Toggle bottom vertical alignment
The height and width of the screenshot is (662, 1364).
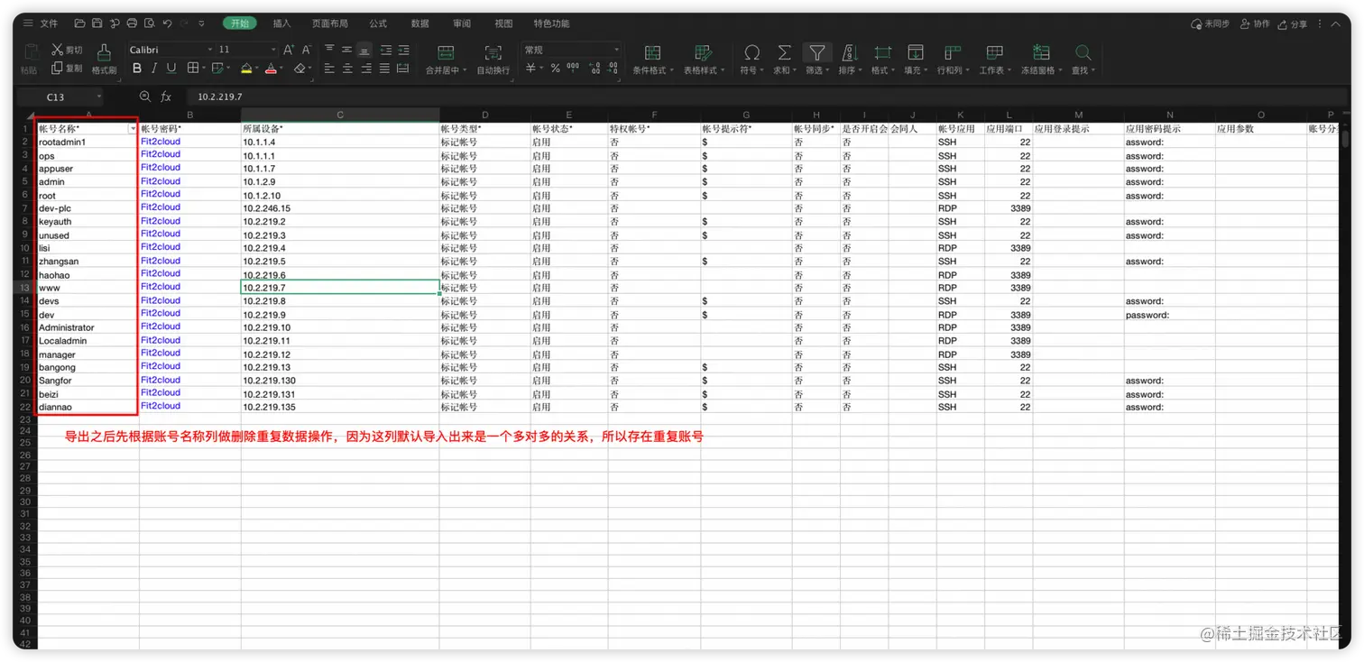(x=364, y=50)
